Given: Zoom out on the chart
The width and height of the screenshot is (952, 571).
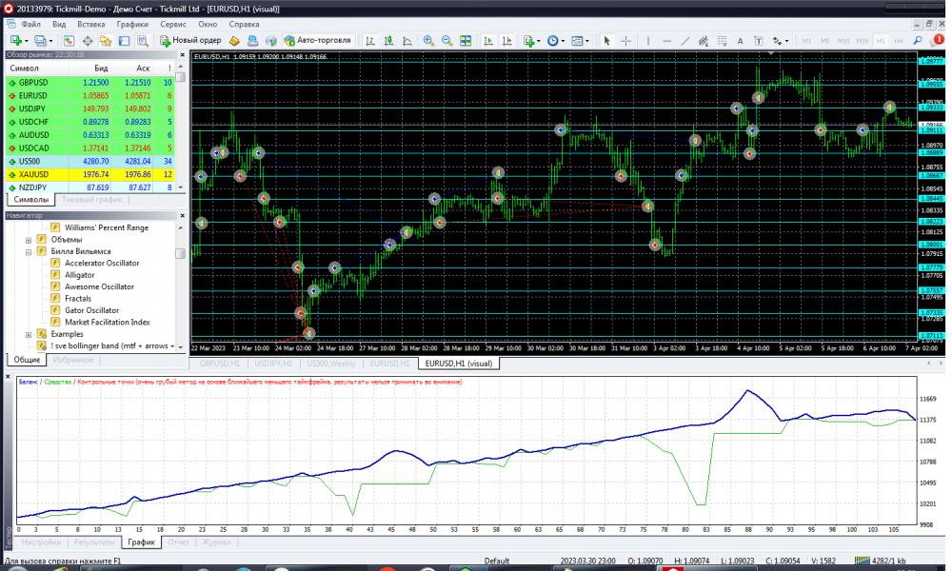Looking at the screenshot, I should 446,41.
